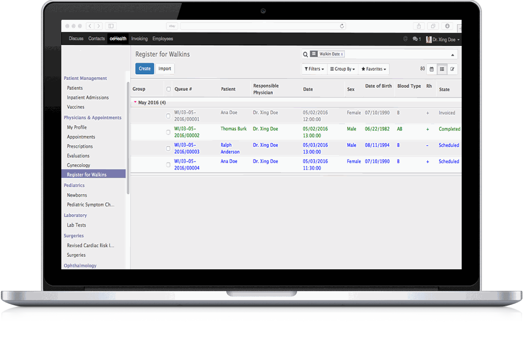This screenshot has width=523, height=357.
Task: Check the row WI/03-05-2016/00001
Action: (169, 116)
